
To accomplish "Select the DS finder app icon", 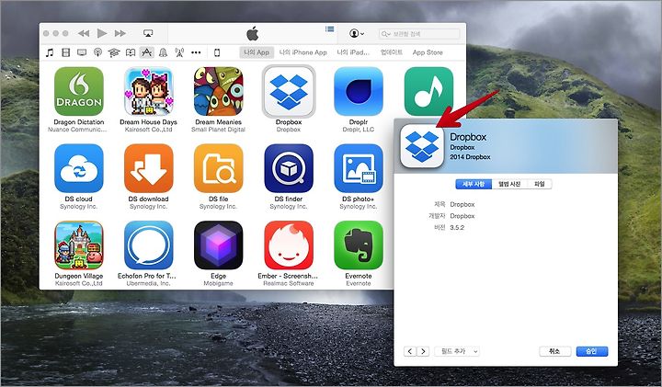I will [x=289, y=168].
